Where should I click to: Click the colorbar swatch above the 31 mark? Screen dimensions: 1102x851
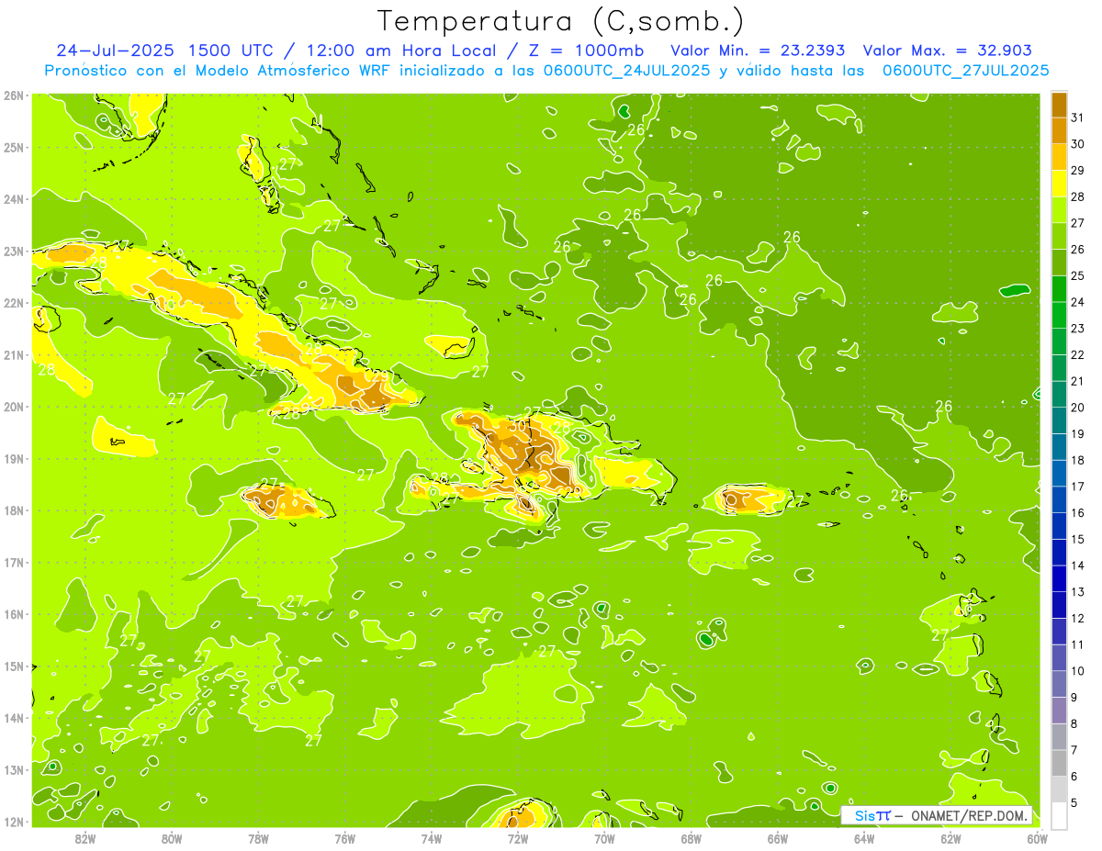point(1059,104)
